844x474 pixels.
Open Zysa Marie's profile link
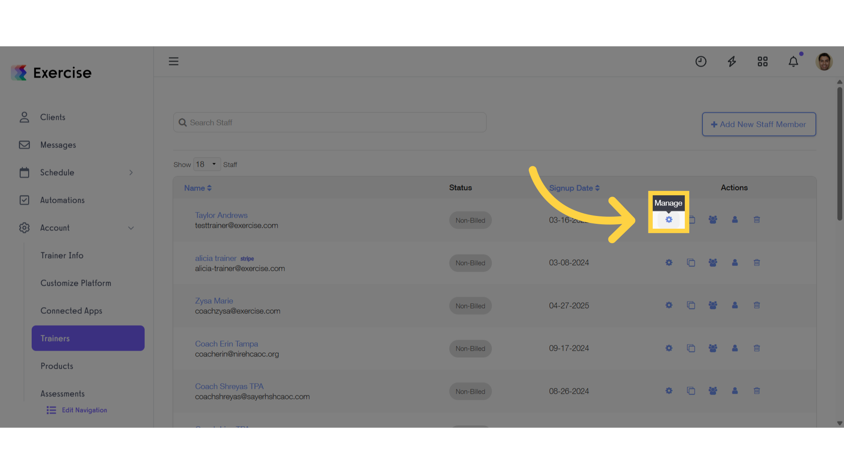tap(214, 301)
